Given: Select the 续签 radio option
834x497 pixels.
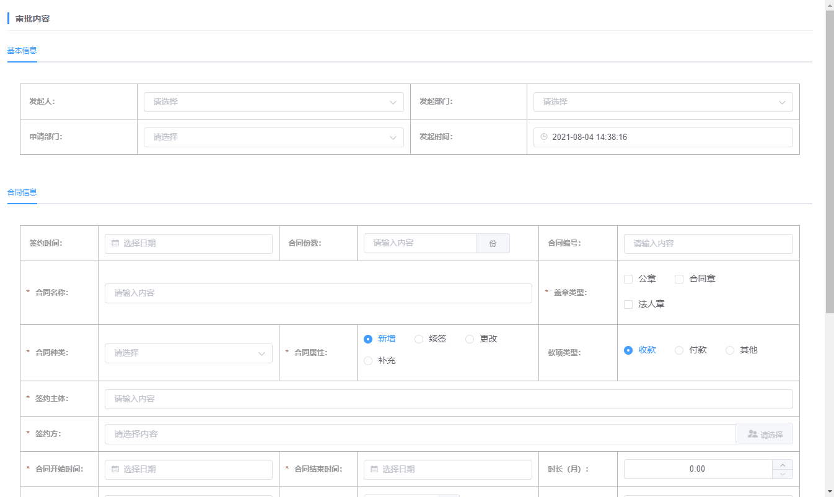Looking at the screenshot, I should 419,339.
